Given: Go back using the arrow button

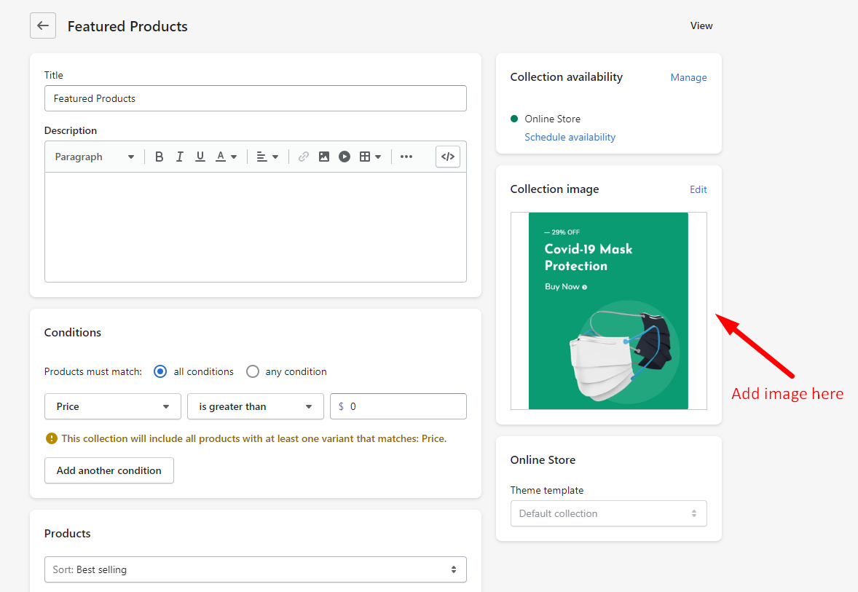Looking at the screenshot, I should (x=43, y=25).
